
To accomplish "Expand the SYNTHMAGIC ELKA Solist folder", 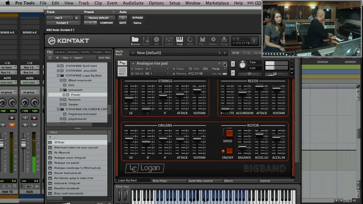I will (58, 66).
